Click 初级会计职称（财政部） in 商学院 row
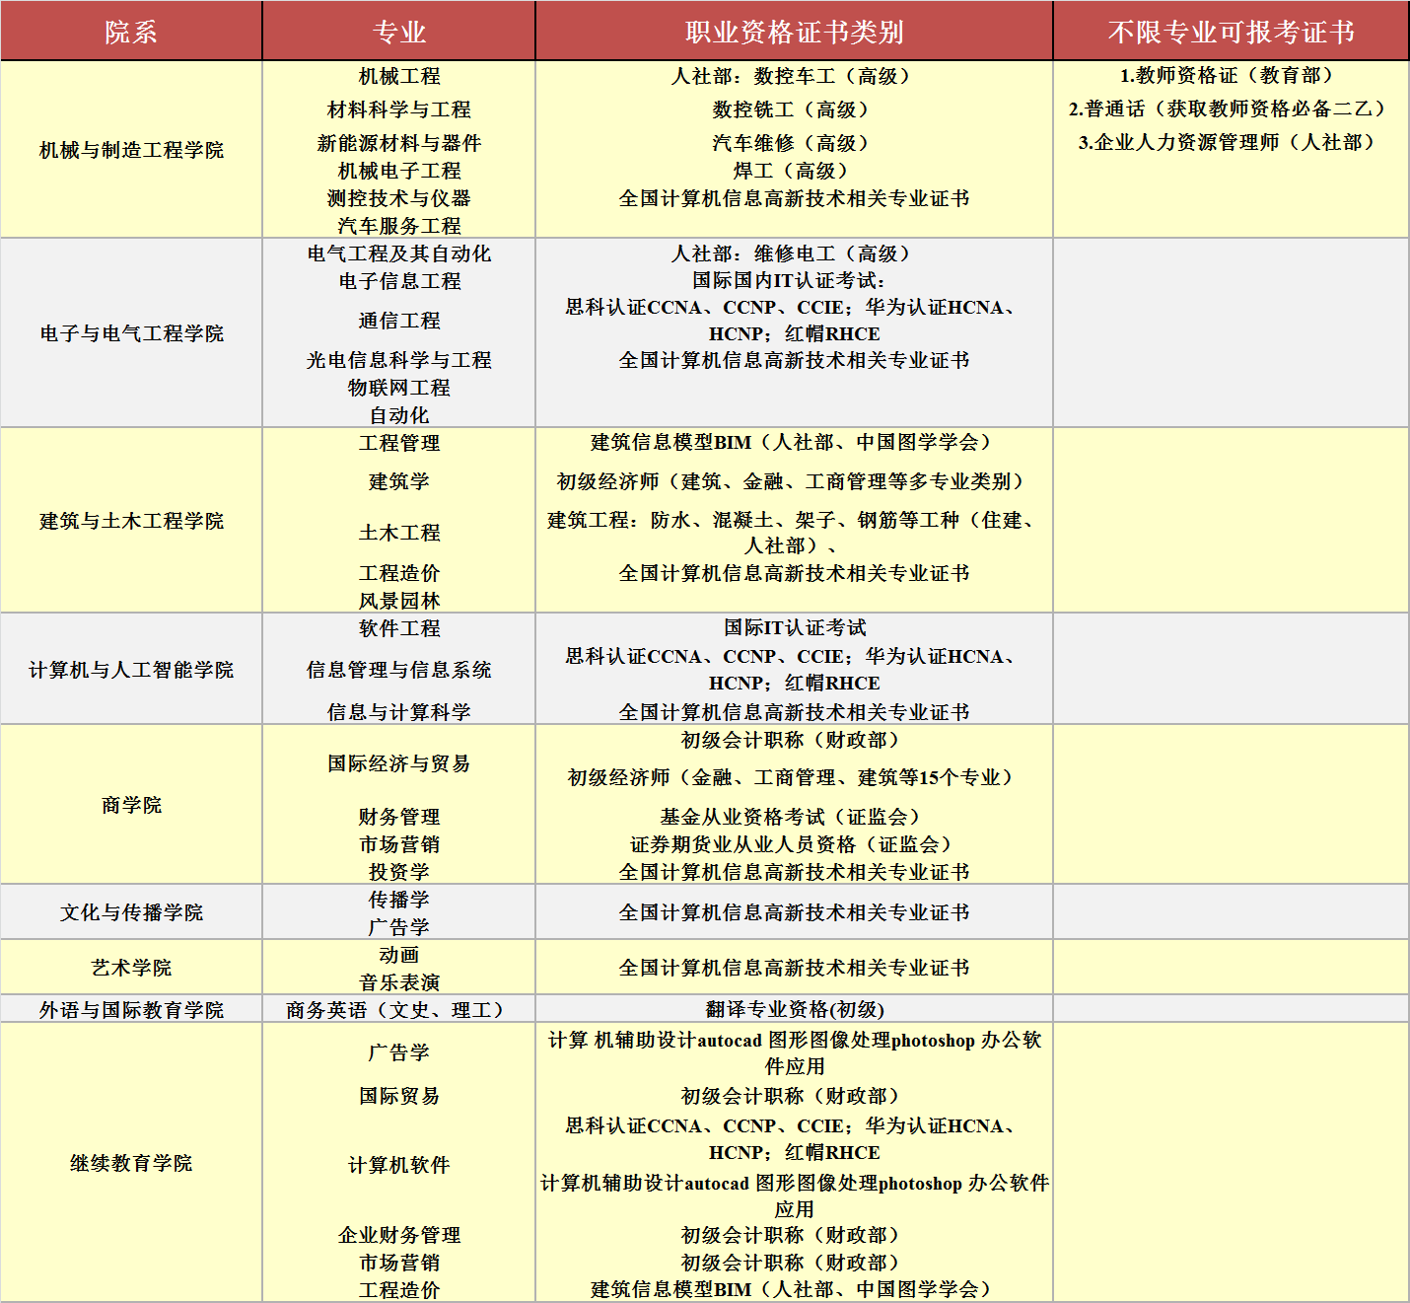Image resolution: width=1410 pixels, height=1303 pixels. [794, 740]
